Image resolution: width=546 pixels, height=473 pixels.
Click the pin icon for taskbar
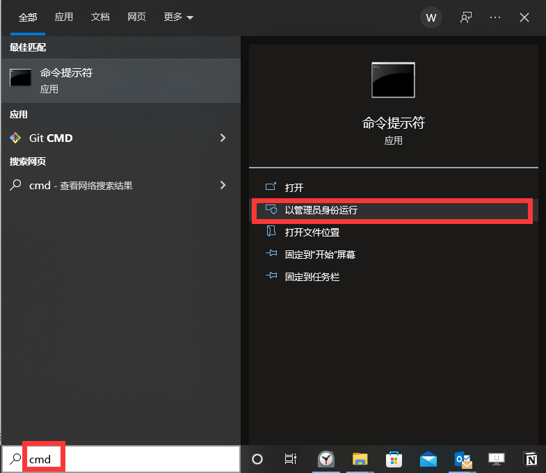[271, 275]
